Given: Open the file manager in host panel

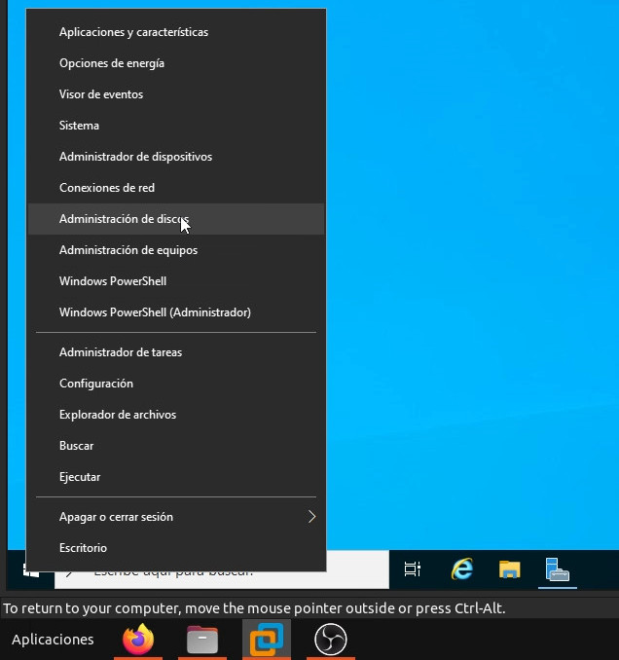Looking at the screenshot, I should [x=201, y=640].
